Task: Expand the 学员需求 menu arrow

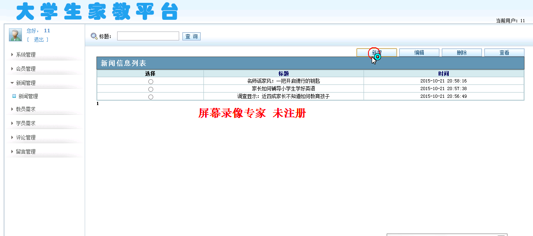Action: click(x=12, y=123)
